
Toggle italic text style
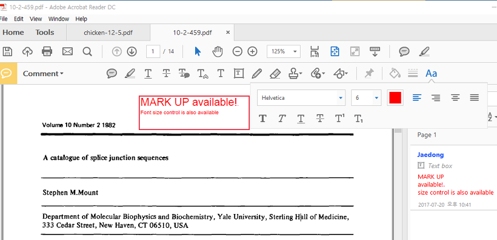(x=281, y=118)
